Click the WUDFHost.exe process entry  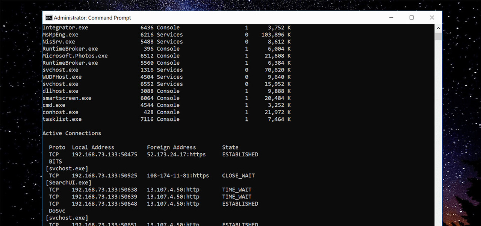click(x=62, y=77)
